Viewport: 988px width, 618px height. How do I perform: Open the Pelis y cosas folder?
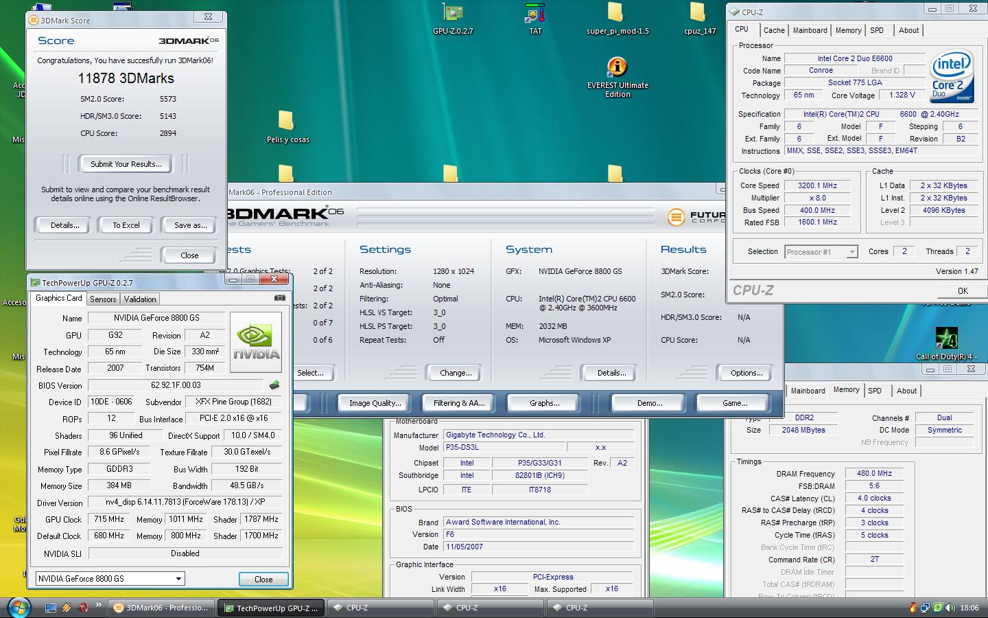pos(287,126)
